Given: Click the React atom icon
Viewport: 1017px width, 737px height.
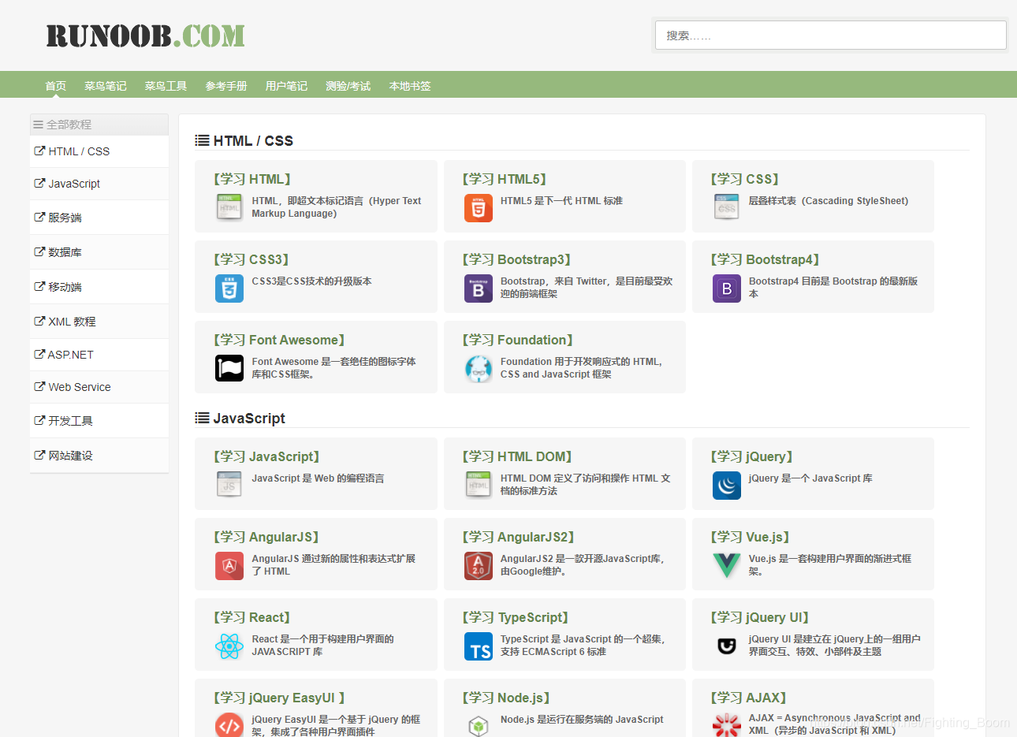Looking at the screenshot, I should coord(229,646).
